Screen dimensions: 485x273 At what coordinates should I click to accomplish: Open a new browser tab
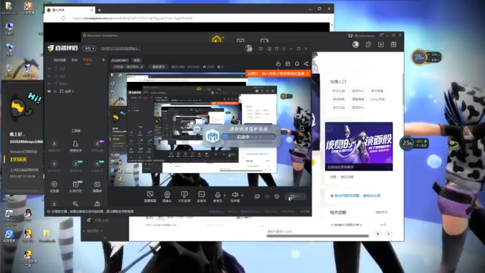99,10
